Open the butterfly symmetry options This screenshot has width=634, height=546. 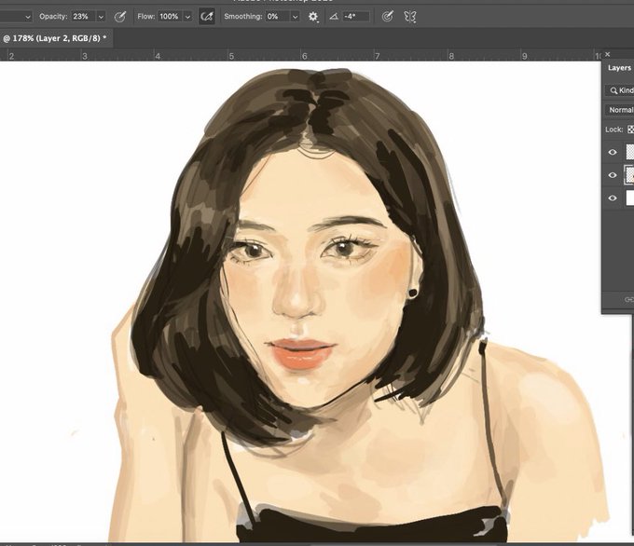pyautogui.click(x=408, y=17)
